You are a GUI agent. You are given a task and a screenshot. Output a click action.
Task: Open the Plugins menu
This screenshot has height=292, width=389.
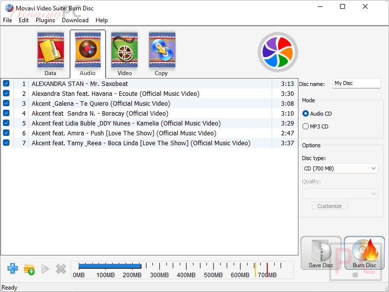click(x=45, y=20)
